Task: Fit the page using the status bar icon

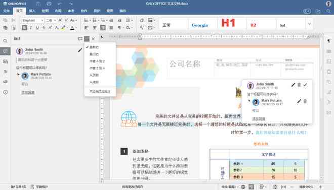Action: (275, 187)
